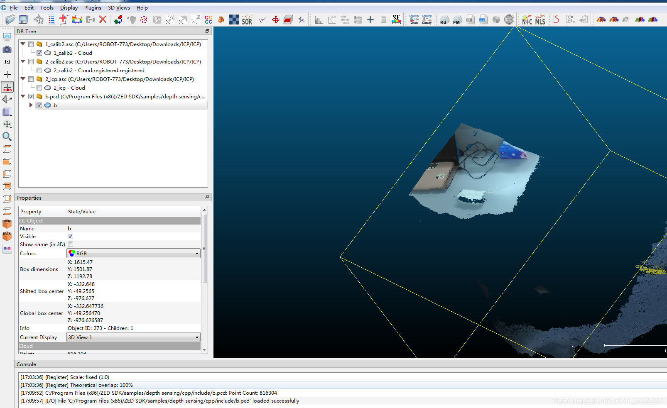Open the Display menu
Screen dimensions: 667x408
[x=69, y=8]
